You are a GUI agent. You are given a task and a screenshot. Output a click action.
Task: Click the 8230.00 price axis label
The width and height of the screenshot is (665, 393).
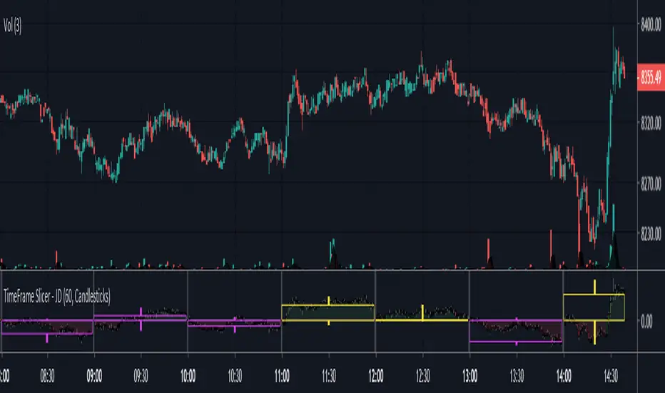coord(651,233)
